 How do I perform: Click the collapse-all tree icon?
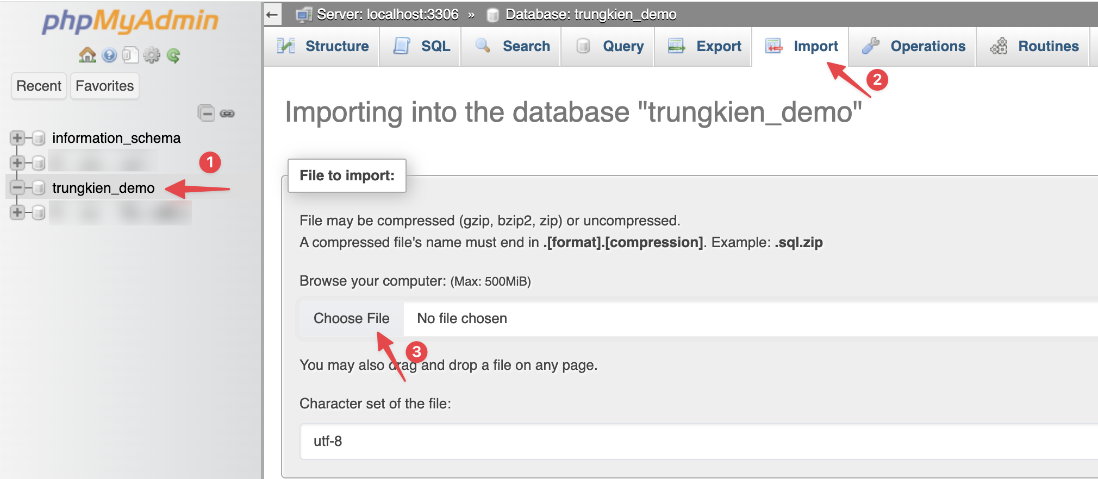coord(206,113)
